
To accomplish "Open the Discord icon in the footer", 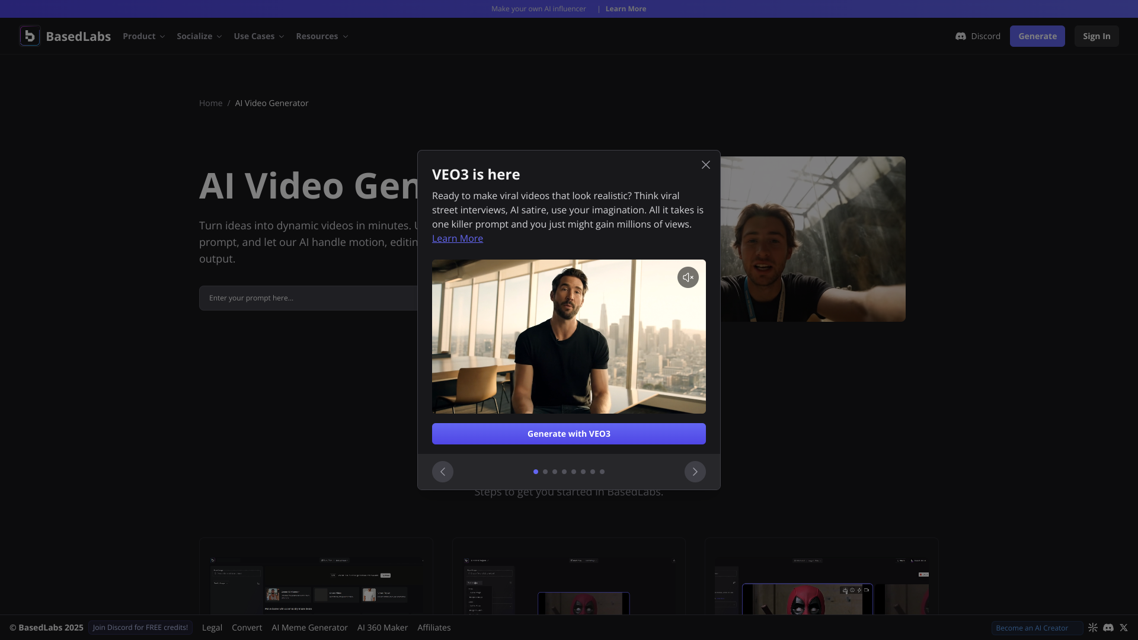I will [1108, 628].
